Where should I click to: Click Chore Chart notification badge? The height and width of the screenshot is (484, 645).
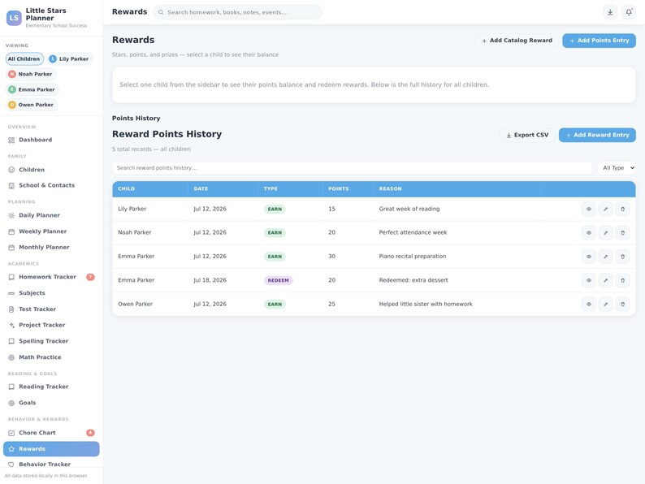(90, 433)
